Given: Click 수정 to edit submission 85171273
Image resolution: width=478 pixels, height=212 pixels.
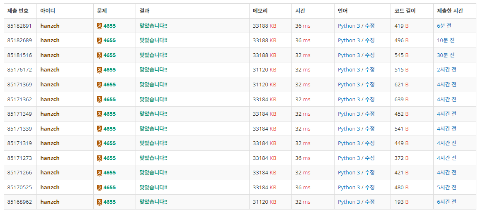Looking at the screenshot, I should pyautogui.click(x=370, y=158).
